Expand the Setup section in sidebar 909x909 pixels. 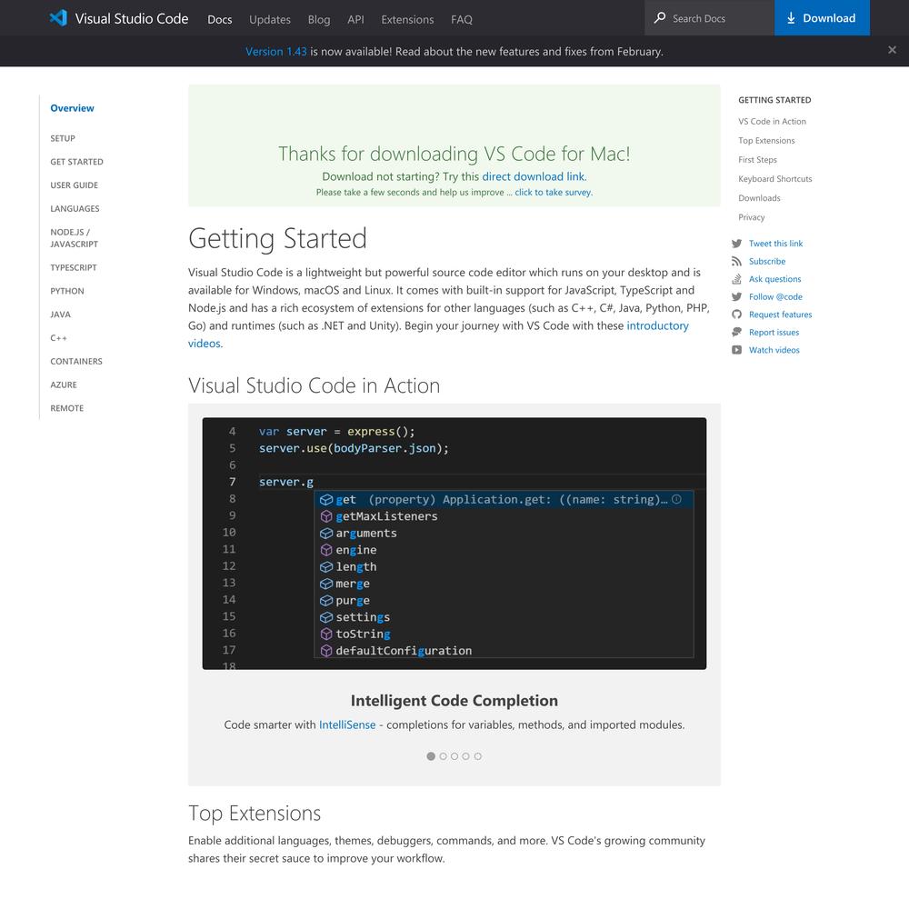[63, 138]
